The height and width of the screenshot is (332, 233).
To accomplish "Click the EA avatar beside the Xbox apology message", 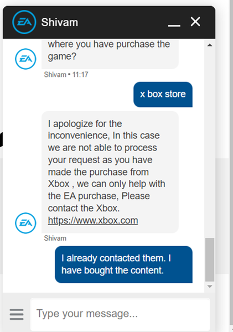I will 25,223.
